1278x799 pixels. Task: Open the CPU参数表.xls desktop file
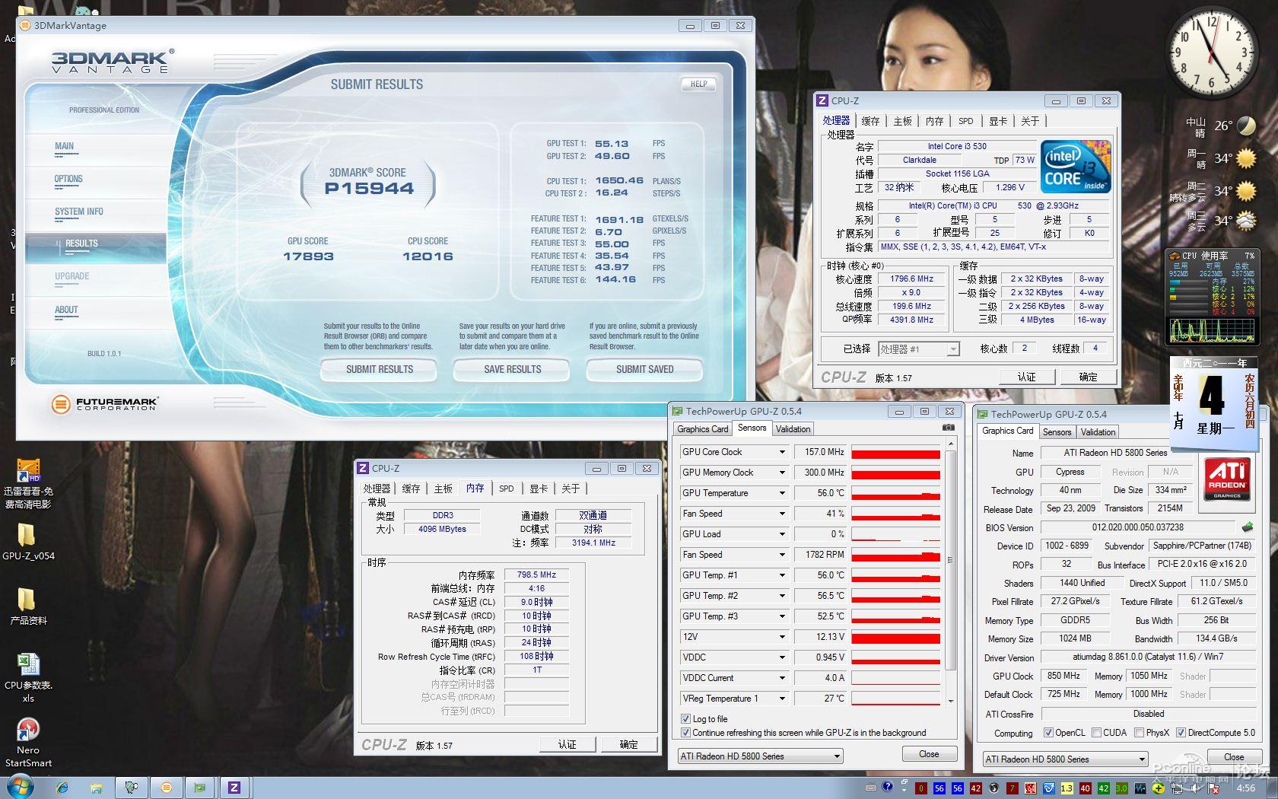click(x=28, y=678)
